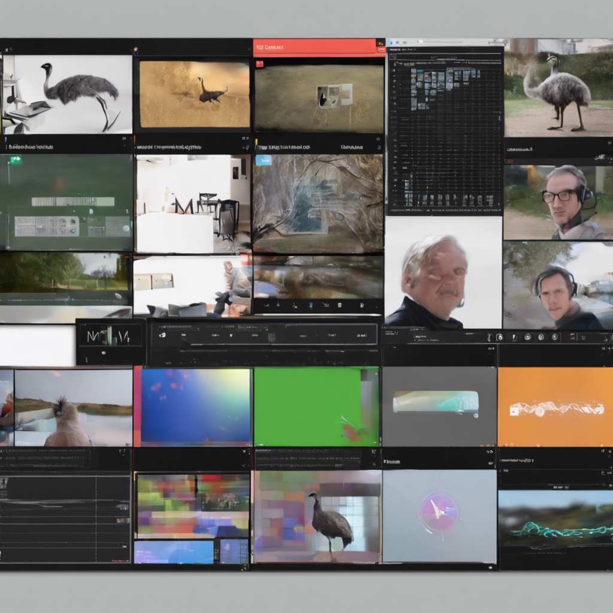This screenshot has height=613, width=613.
Task: Click the blue badge icon on the tree-branches clip
Action: tap(263, 160)
